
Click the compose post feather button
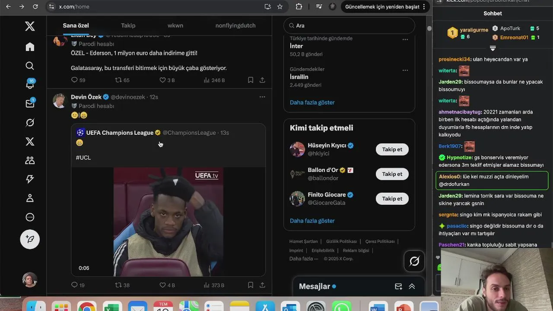point(30,239)
